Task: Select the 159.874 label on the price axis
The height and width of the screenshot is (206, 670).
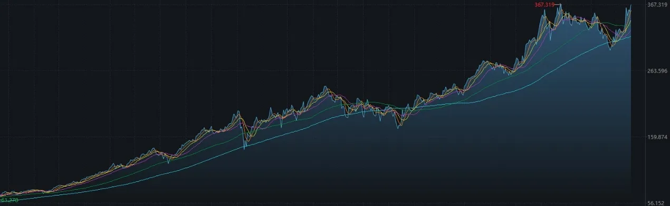Action: pyautogui.click(x=657, y=137)
